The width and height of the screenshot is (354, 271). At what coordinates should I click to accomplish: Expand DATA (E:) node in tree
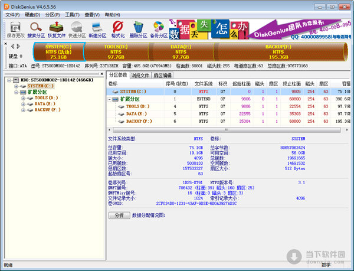pos(23,104)
